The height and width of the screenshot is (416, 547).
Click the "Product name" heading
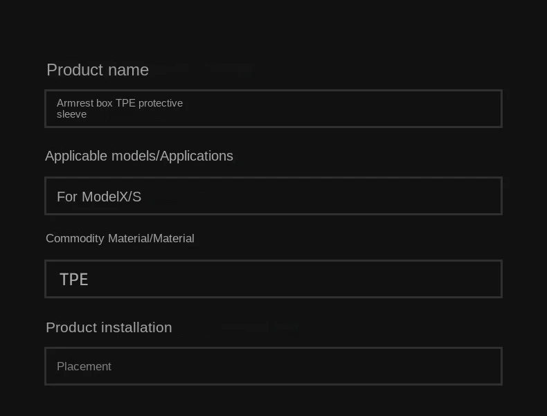click(98, 70)
